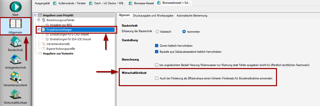Open the Bautechnik house icon
Image resolution: width=320 pixels, height=106 pixels.
pos(16,42)
